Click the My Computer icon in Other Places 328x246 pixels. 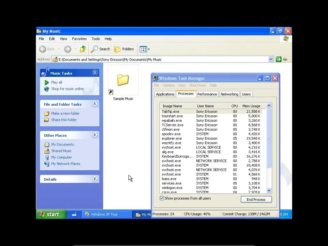pyautogui.click(x=47, y=157)
